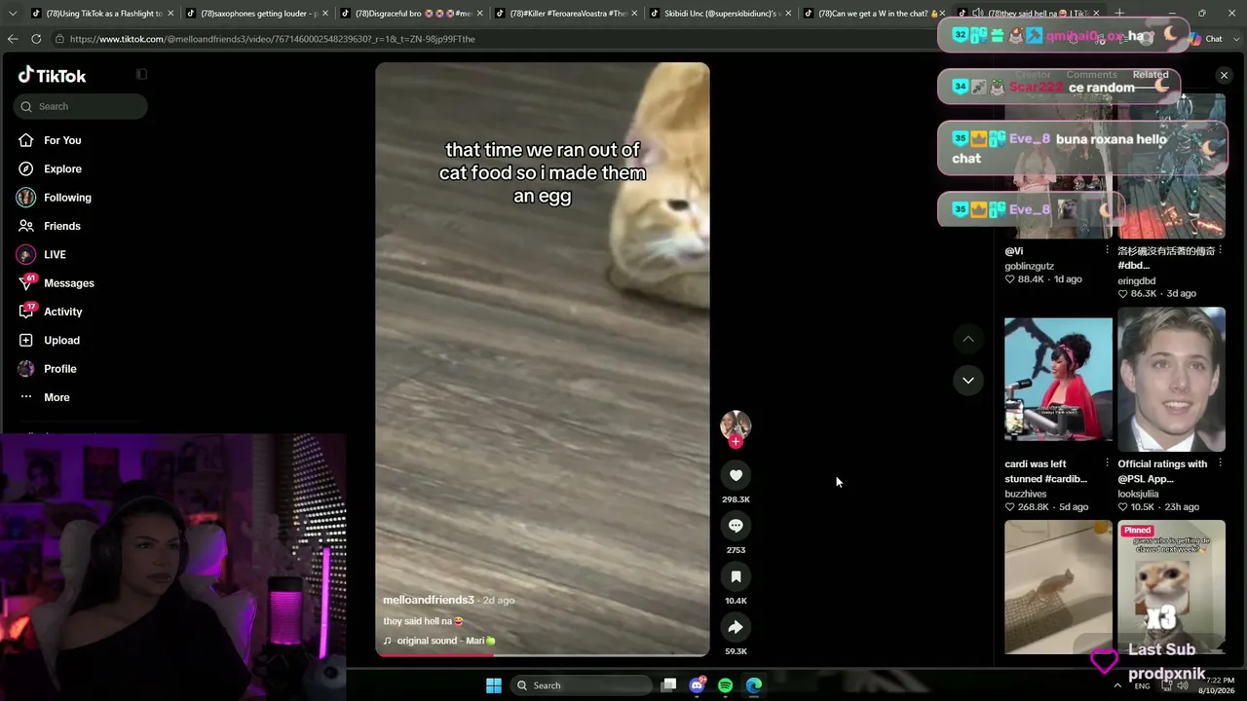
Task: Click looksjuliia creator name
Action: pos(1138,494)
